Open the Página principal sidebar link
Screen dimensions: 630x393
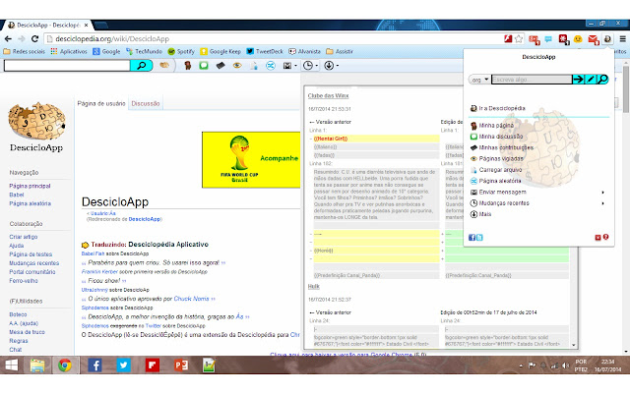pos(30,186)
